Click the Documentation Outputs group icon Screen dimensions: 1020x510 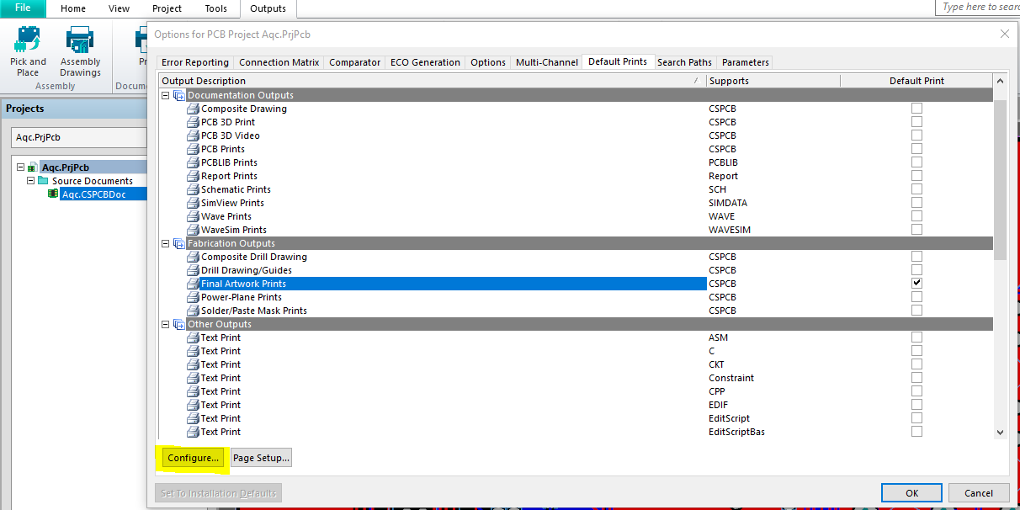(179, 95)
